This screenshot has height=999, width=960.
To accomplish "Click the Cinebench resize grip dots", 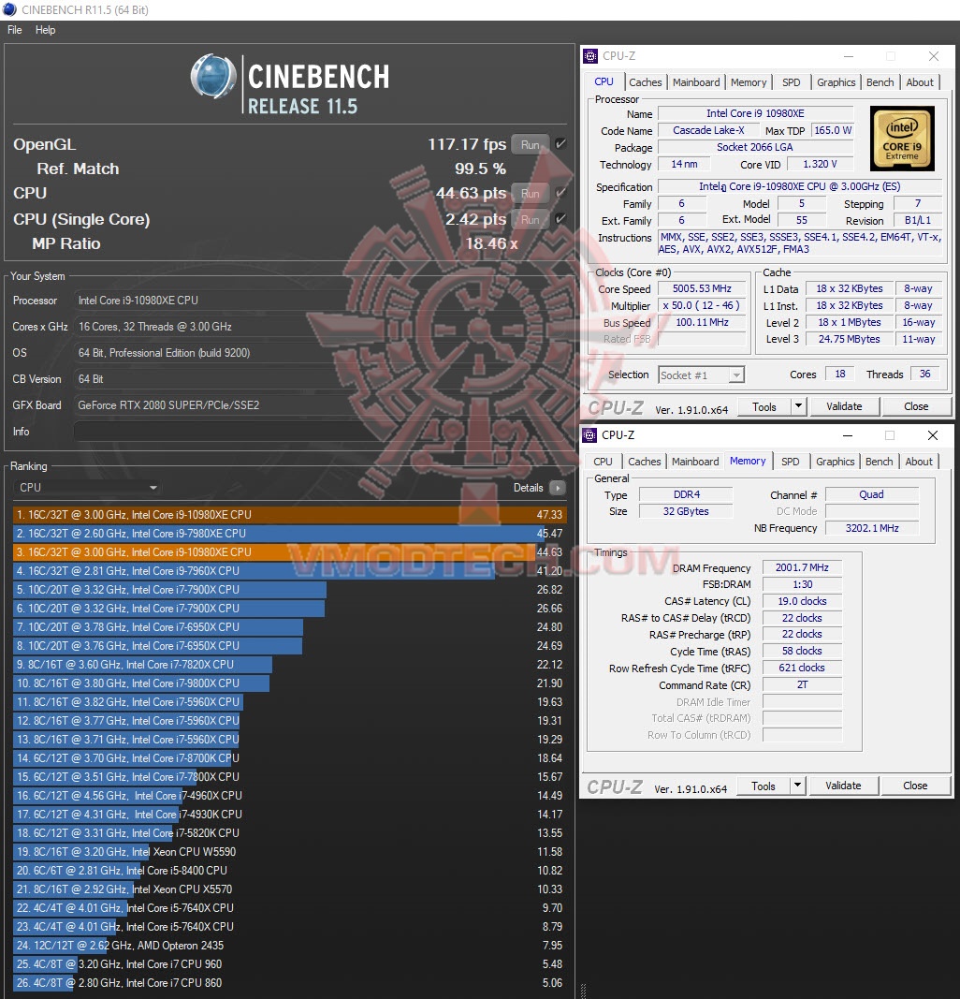I will [583, 991].
